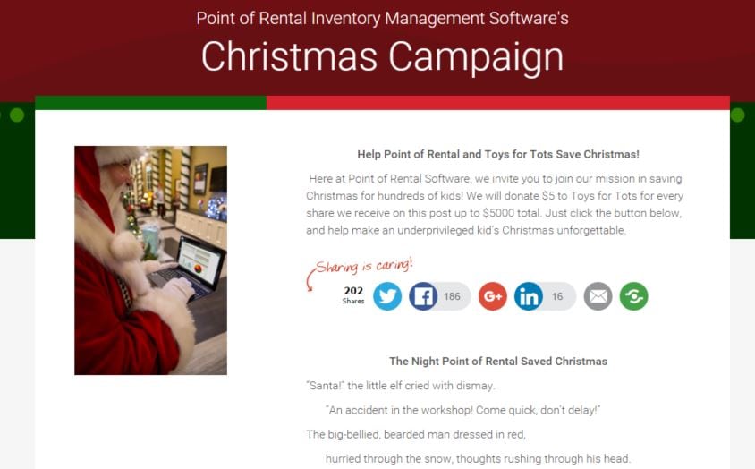
Task: Click the Point of Rental Inventory Management subtitle
Action: (x=382, y=18)
